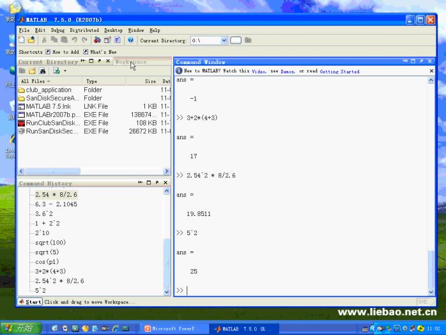Open the Desktop menu
The image size is (446, 335).
(x=113, y=30)
